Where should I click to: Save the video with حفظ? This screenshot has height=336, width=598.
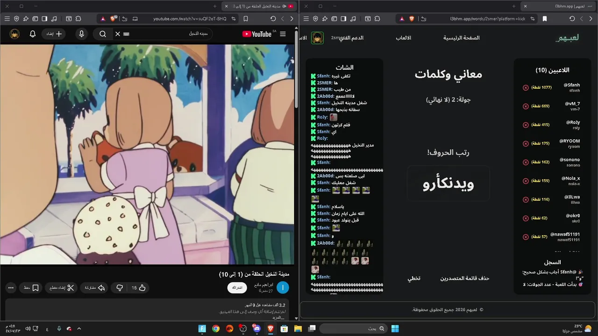(x=31, y=288)
